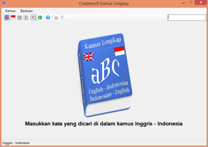This screenshot has width=208, height=147.
Task: Open help with the blue question icon
Action: click(x=48, y=17)
